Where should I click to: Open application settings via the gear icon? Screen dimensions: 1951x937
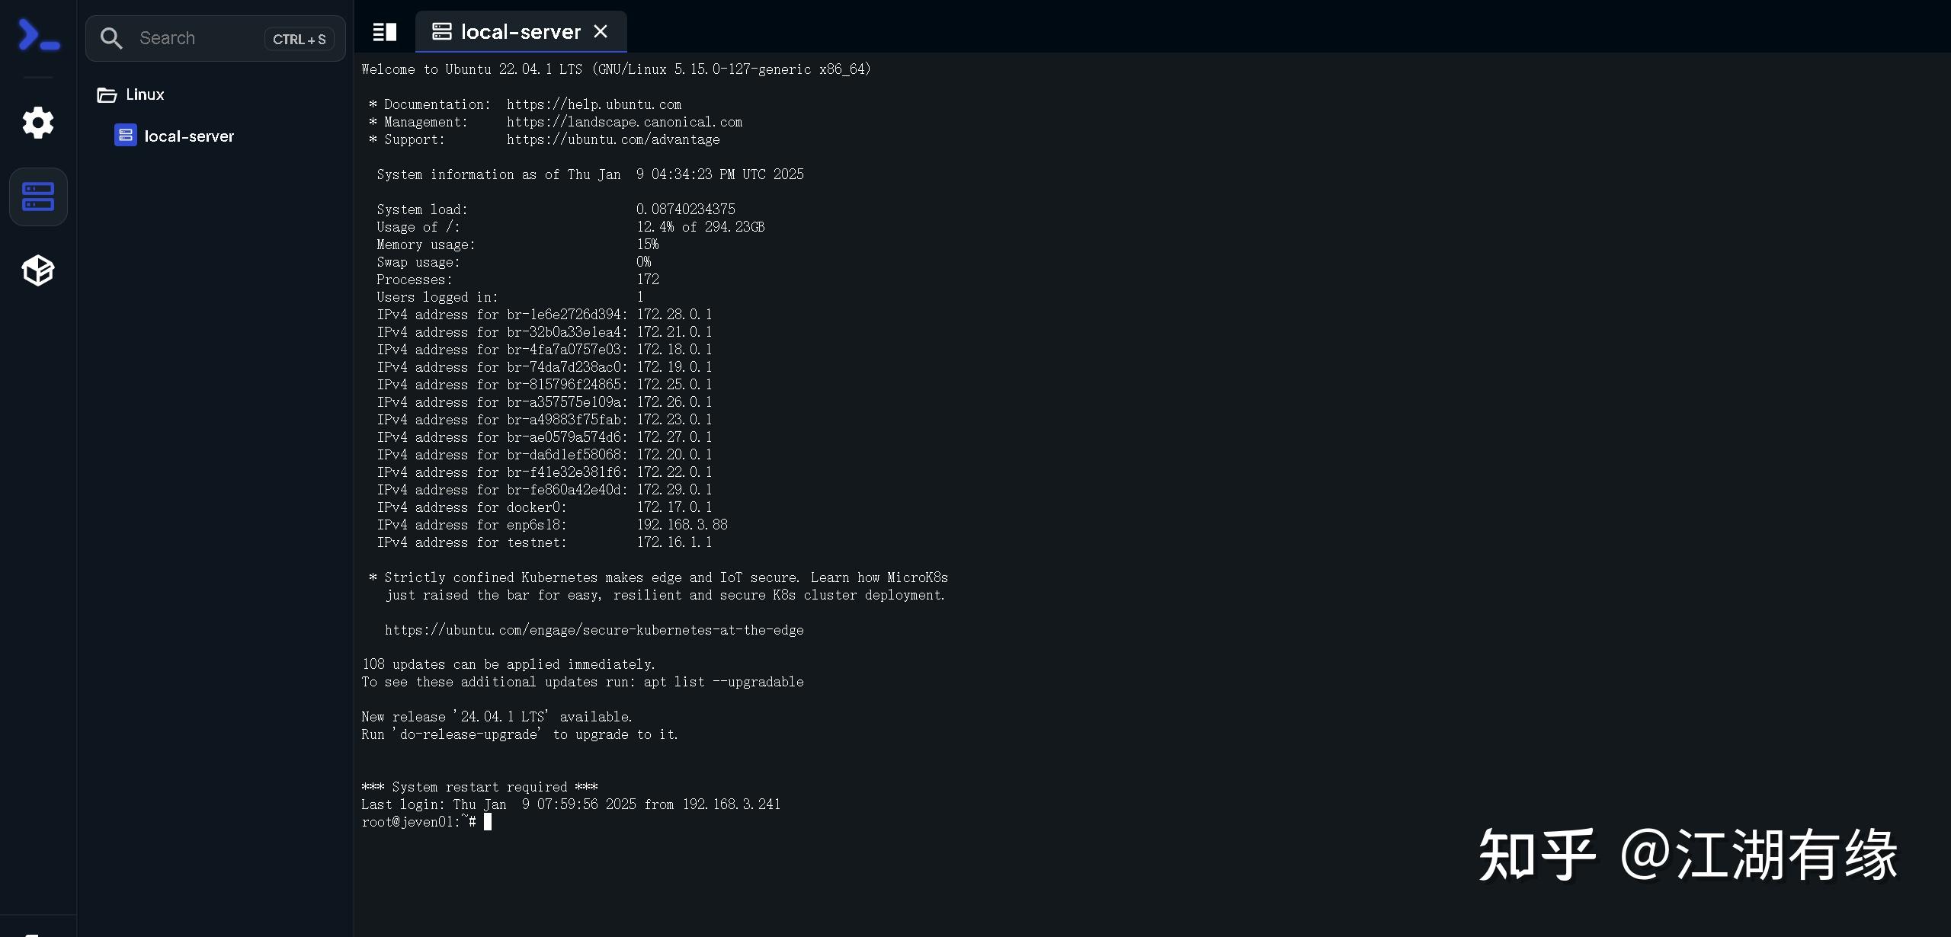[x=37, y=123]
